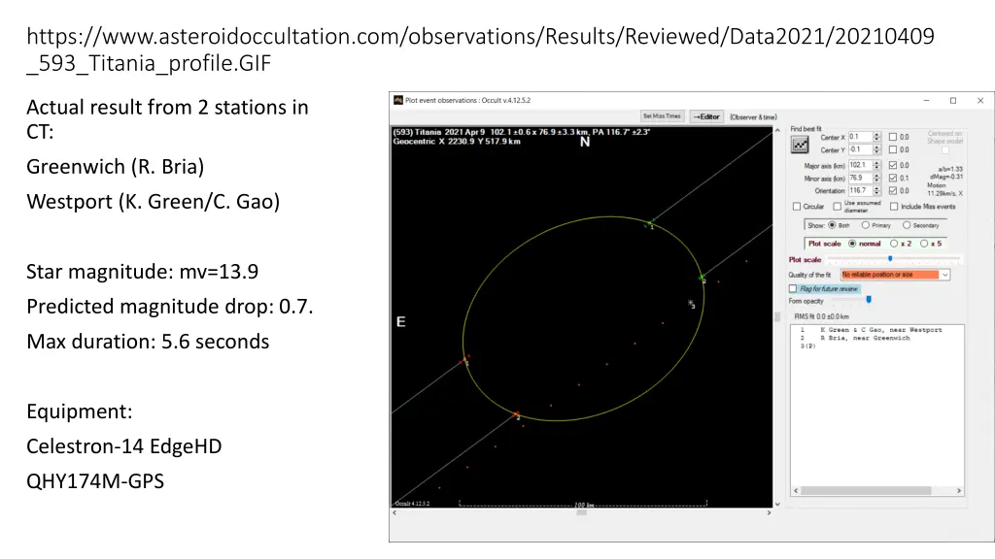Select the Show Secondary radio button
The height and width of the screenshot is (559, 995).
click(907, 225)
